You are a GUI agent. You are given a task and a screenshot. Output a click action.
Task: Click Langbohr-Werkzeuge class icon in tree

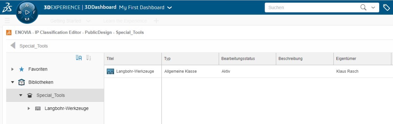coord(38,108)
